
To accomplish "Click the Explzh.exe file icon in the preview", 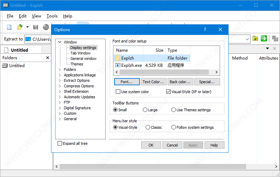I will [118, 65].
